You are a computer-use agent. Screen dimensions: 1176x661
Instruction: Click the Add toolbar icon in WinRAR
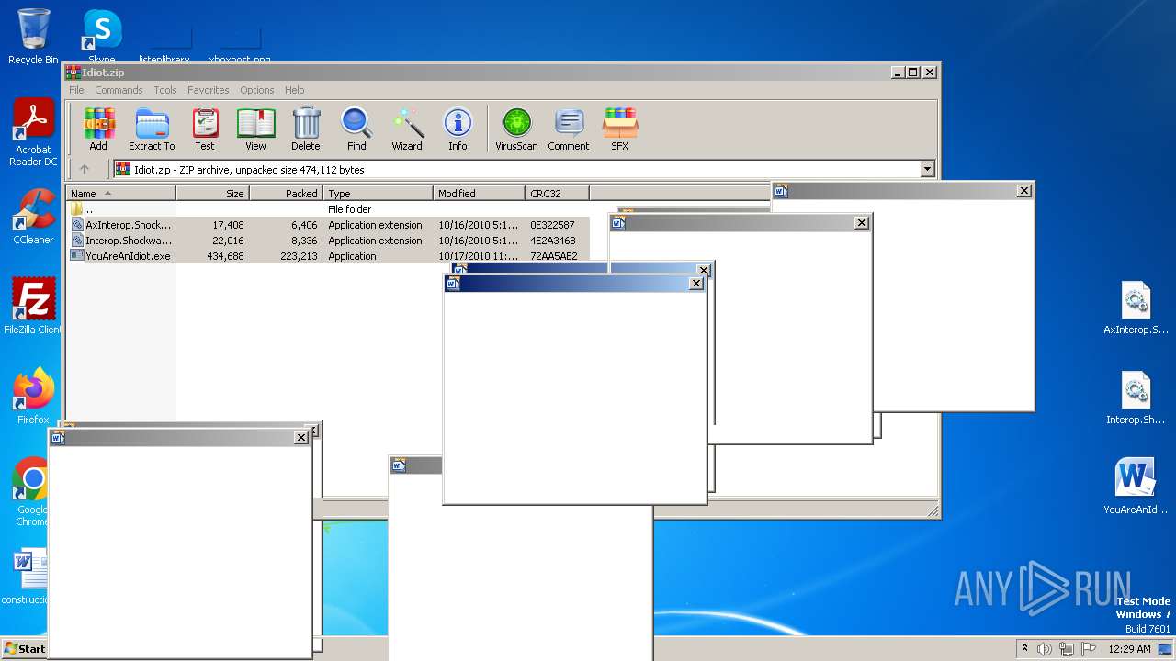coord(98,129)
